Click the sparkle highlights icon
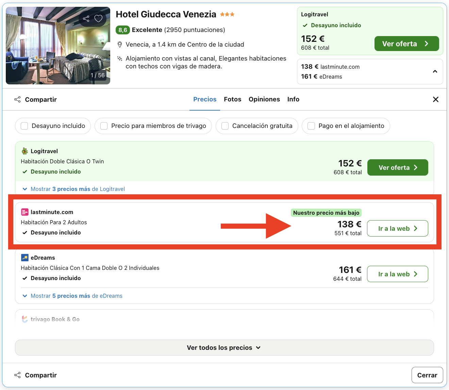This screenshot has width=449, height=390. click(119, 59)
